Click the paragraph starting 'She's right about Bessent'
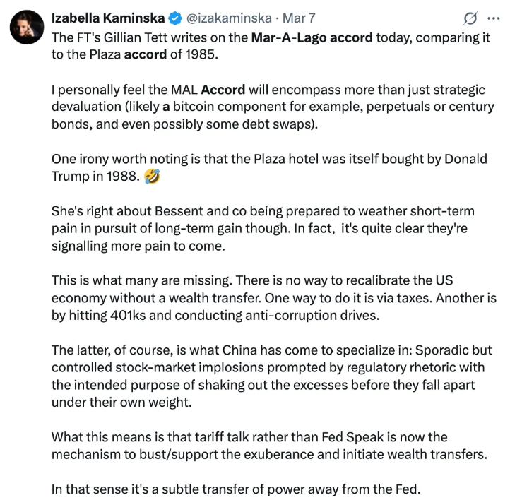510x500 pixels. coord(263,229)
